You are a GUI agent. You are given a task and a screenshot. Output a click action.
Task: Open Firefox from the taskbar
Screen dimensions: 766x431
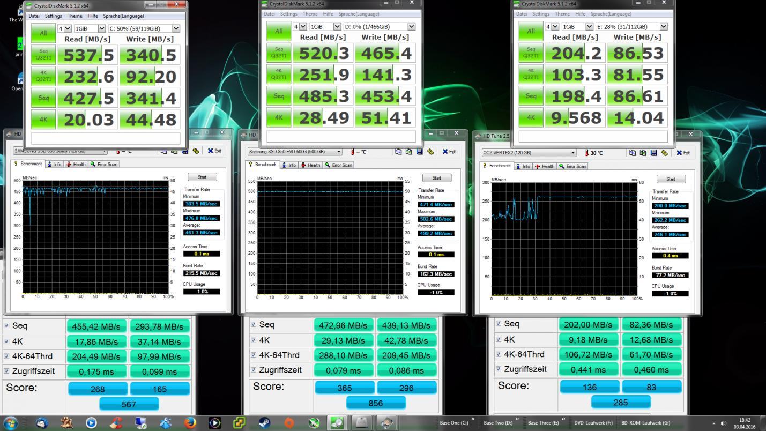190,422
